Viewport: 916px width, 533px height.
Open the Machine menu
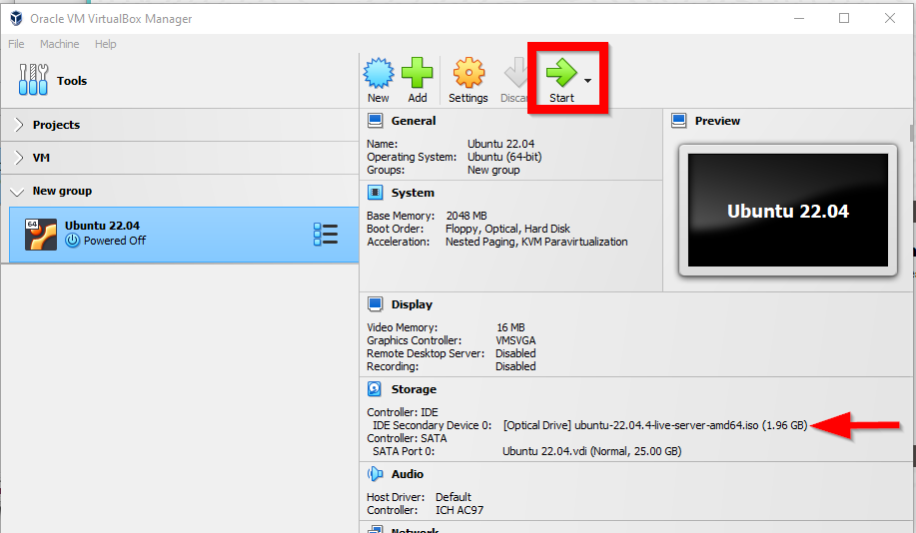[x=60, y=44]
